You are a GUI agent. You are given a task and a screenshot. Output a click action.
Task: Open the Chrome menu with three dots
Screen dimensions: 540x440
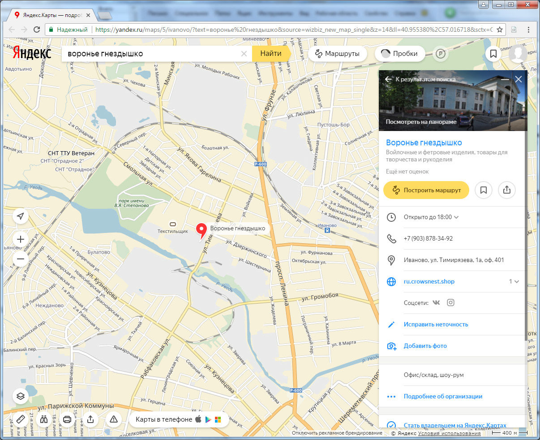pyautogui.click(x=529, y=30)
